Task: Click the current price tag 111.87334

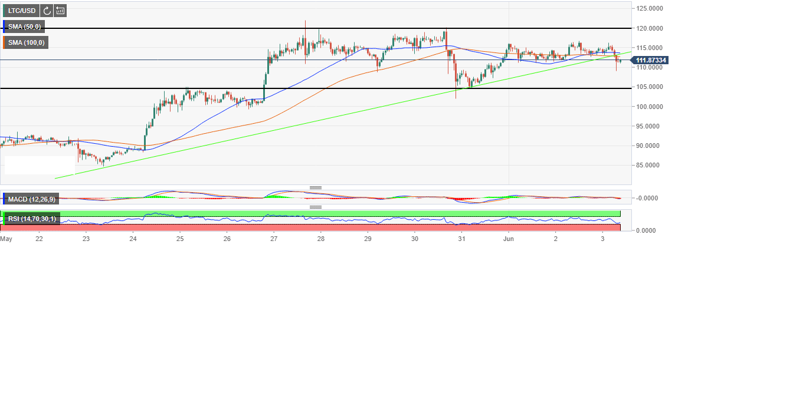Action: [651, 60]
